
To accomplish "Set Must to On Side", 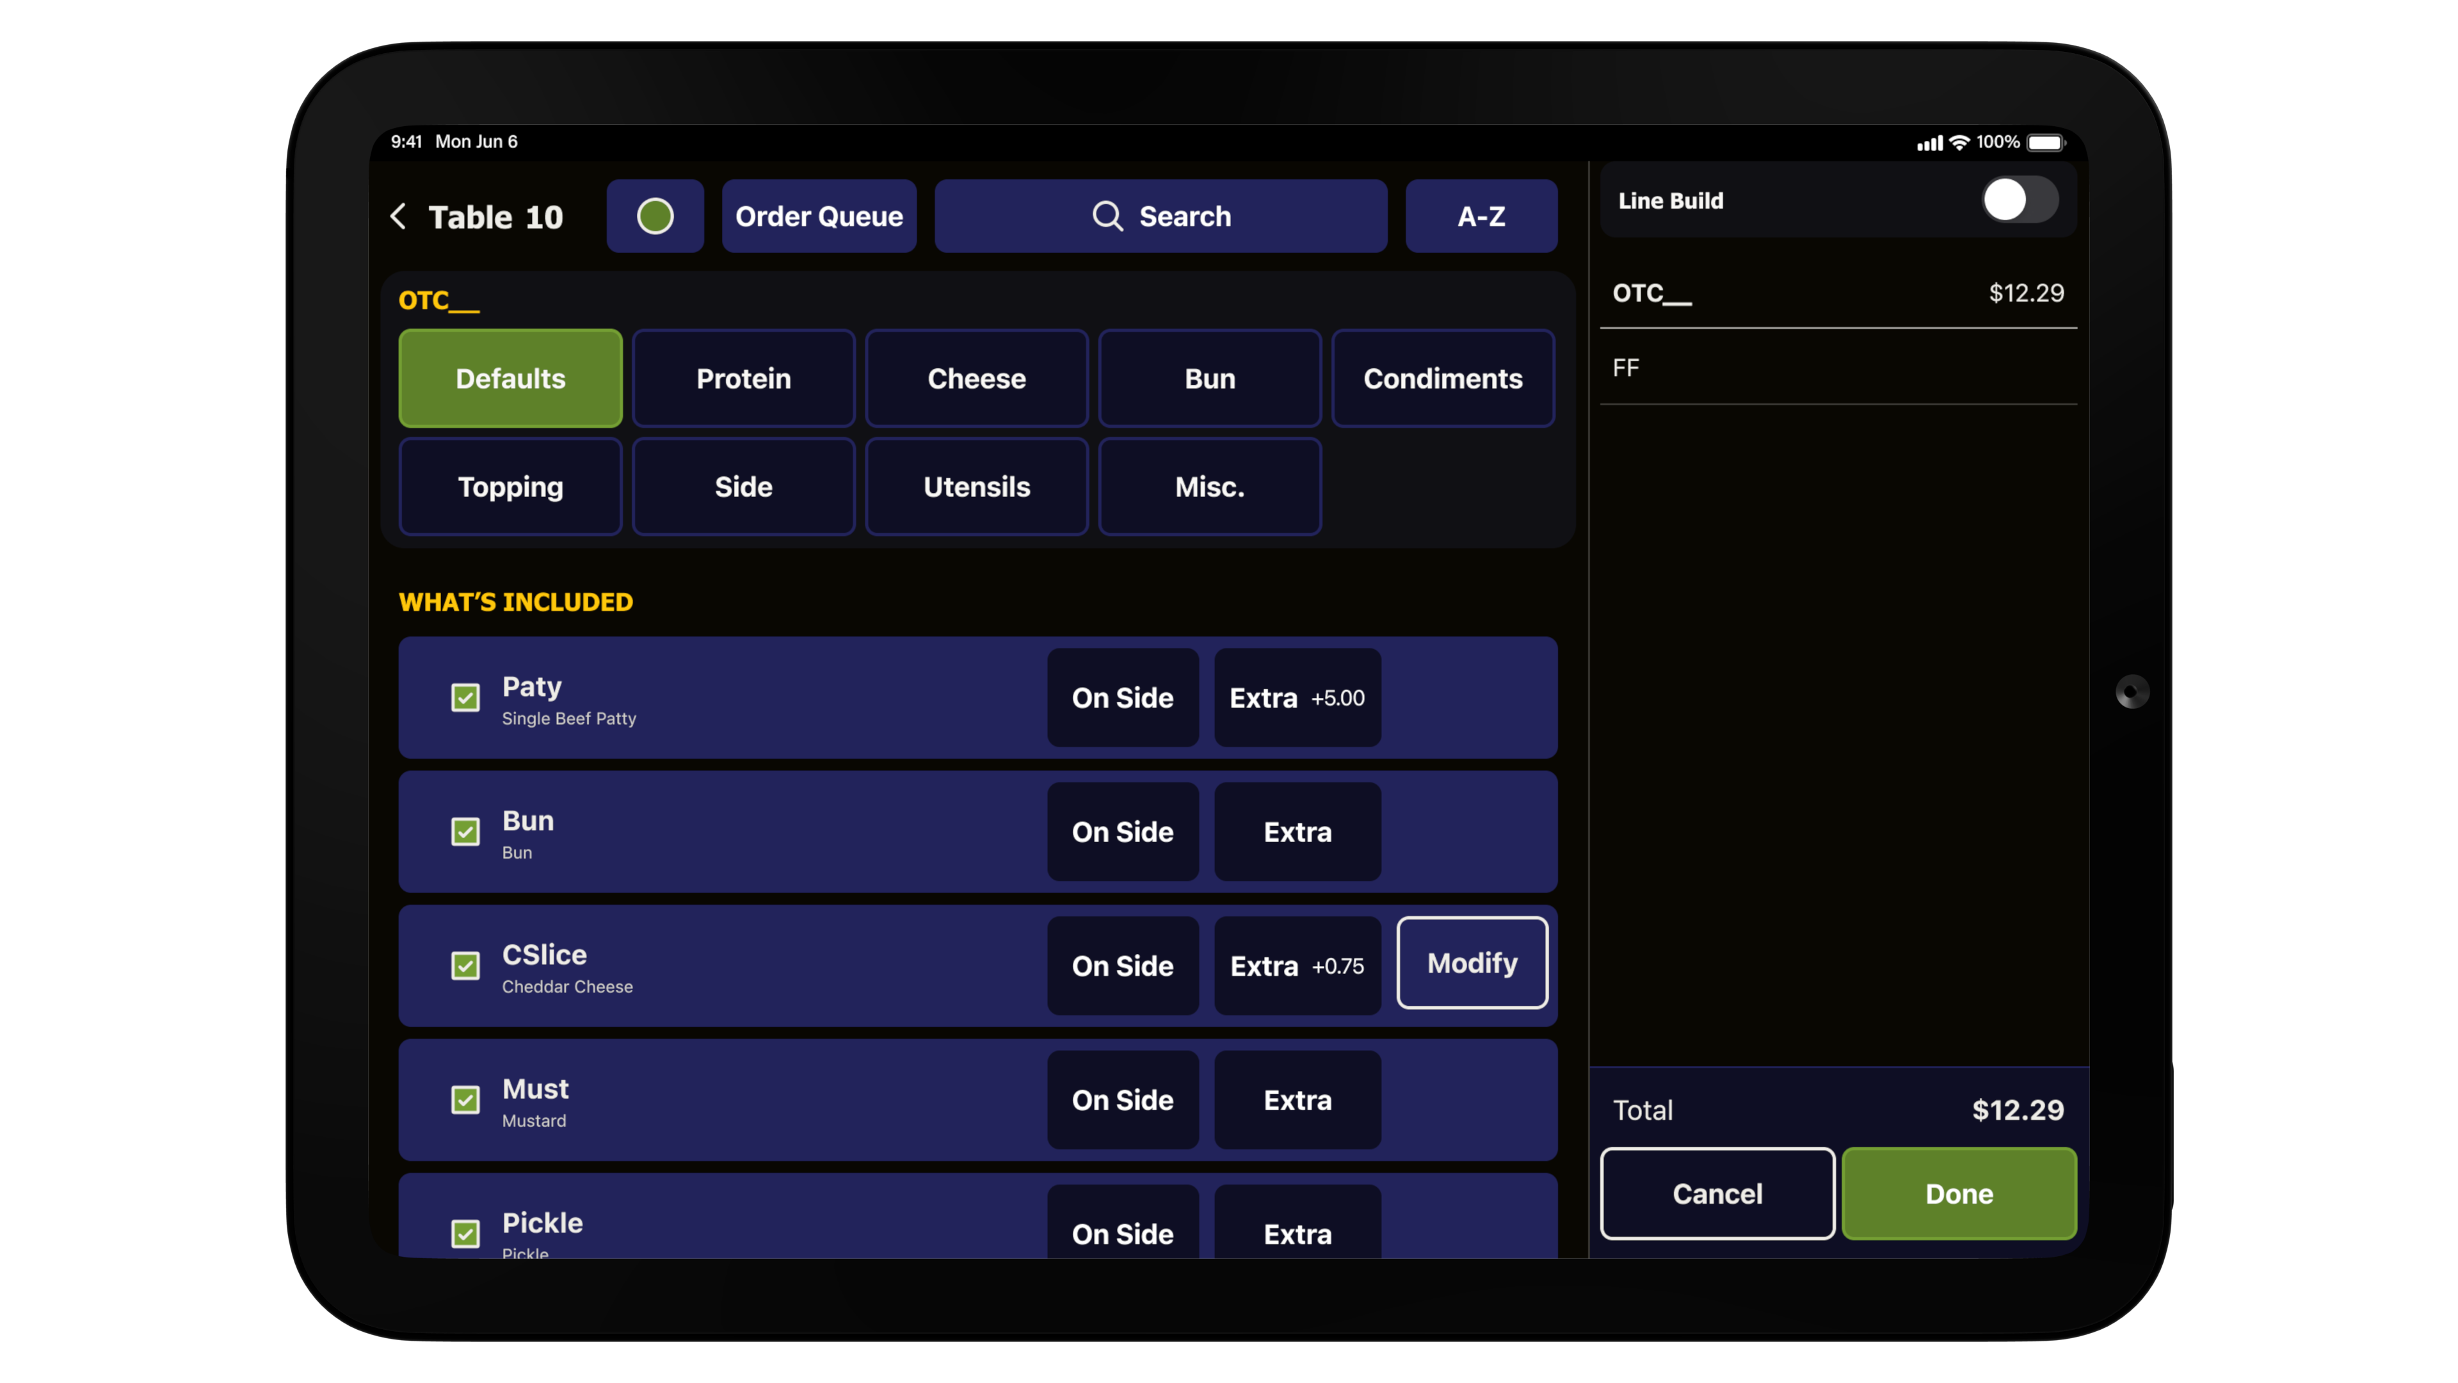I will point(1122,1099).
